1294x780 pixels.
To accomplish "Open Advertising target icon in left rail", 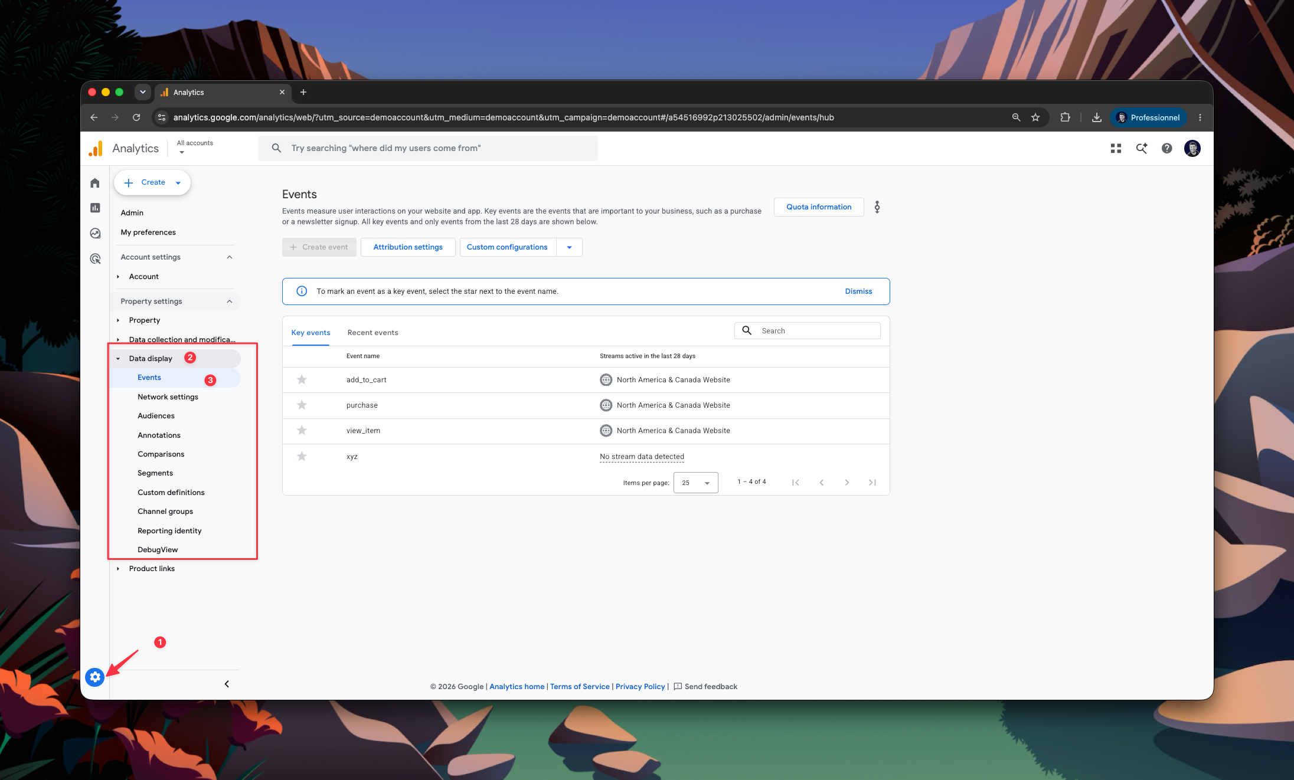I will 95,258.
